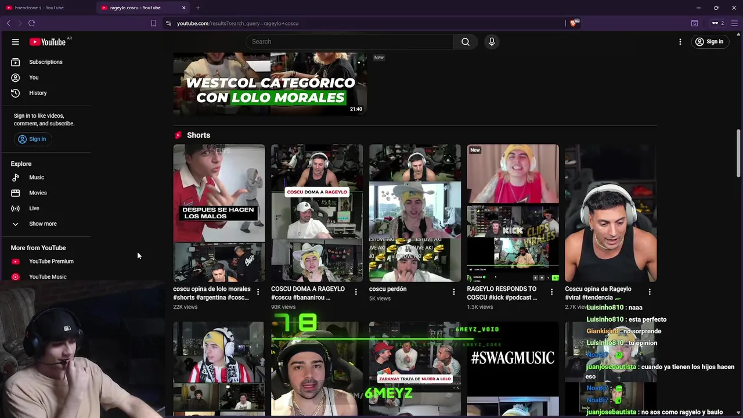Bookmark this page icon
The image size is (743, 418).
[x=153, y=23]
